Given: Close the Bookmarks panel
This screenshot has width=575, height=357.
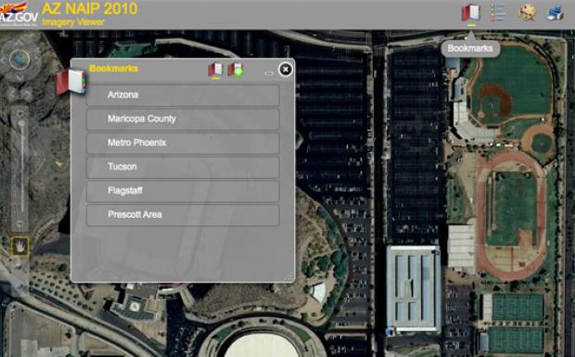Looking at the screenshot, I should click(286, 70).
